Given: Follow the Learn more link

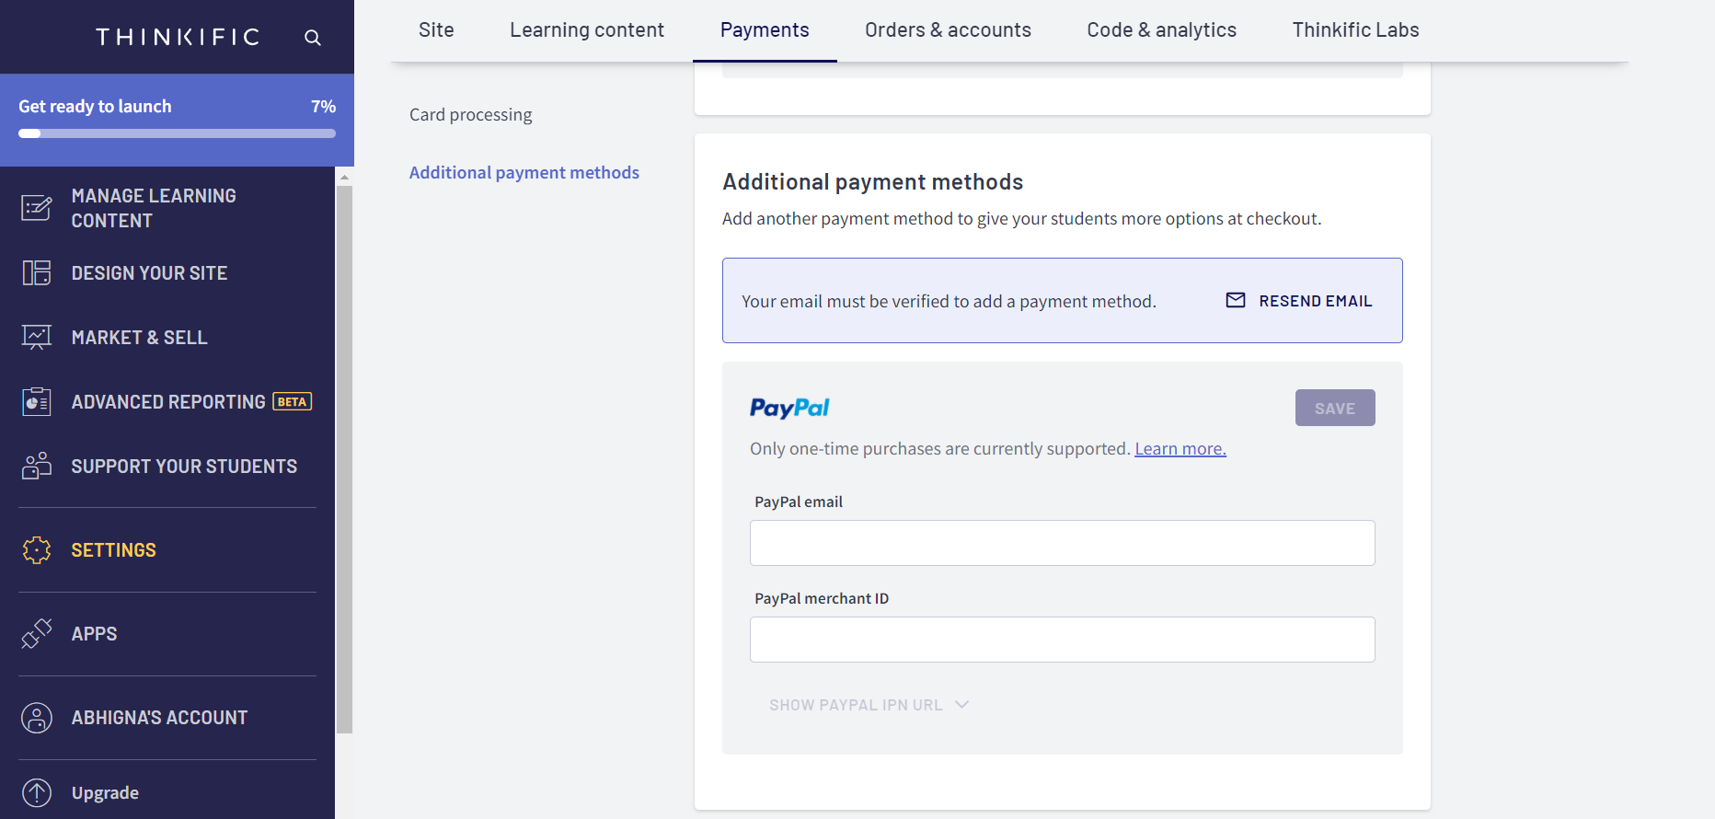Looking at the screenshot, I should (x=1180, y=449).
